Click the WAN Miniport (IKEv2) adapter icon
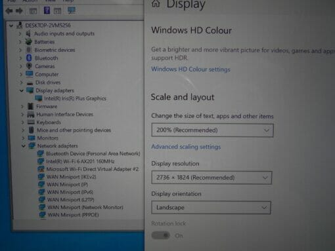335x251 pixels. click(41, 176)
